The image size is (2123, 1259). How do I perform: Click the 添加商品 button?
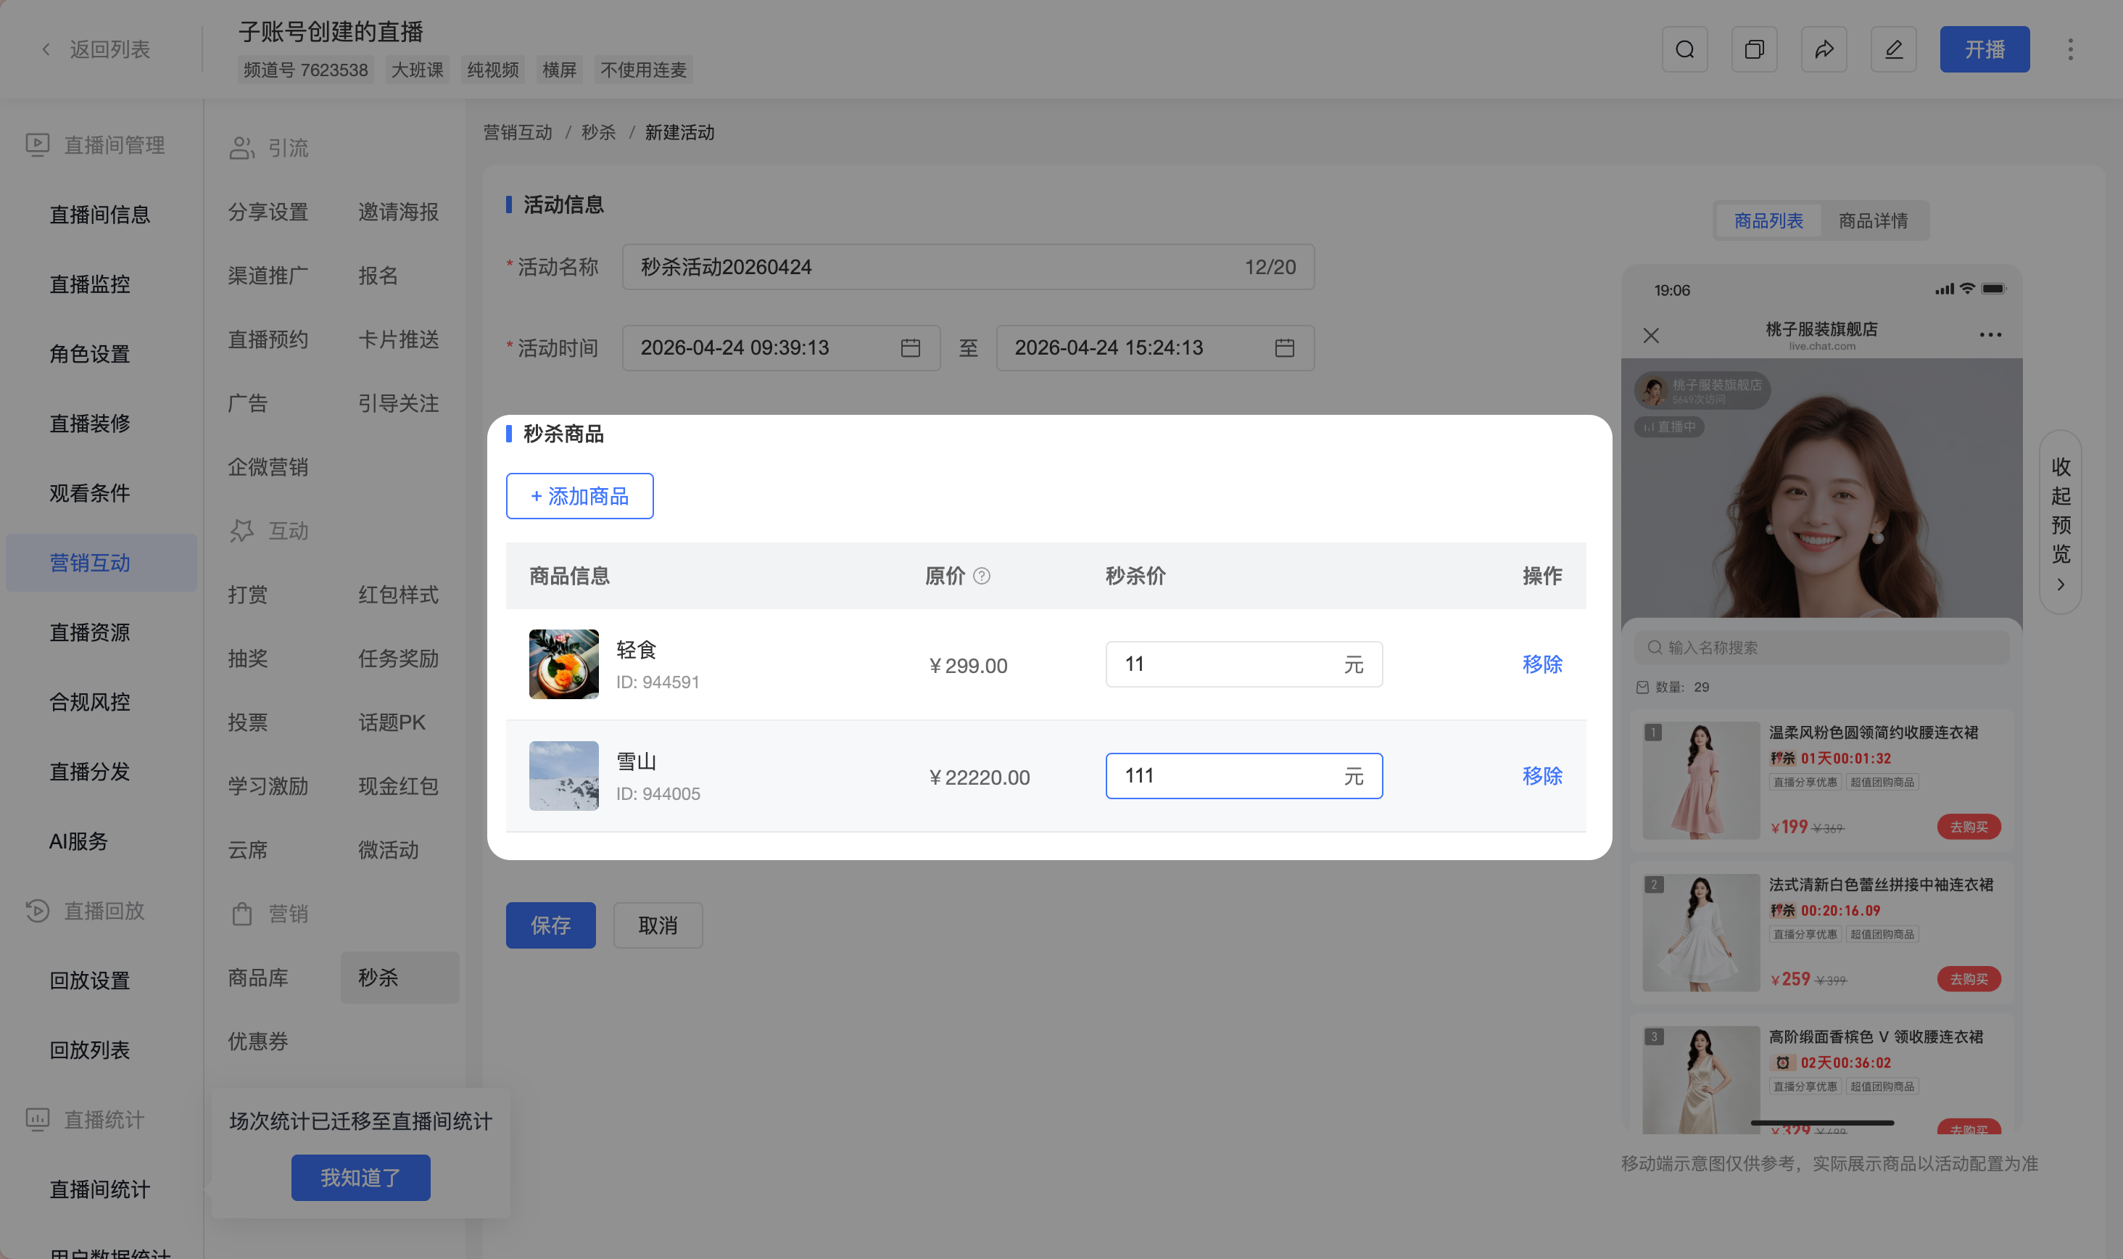click(x=579, y=495)
